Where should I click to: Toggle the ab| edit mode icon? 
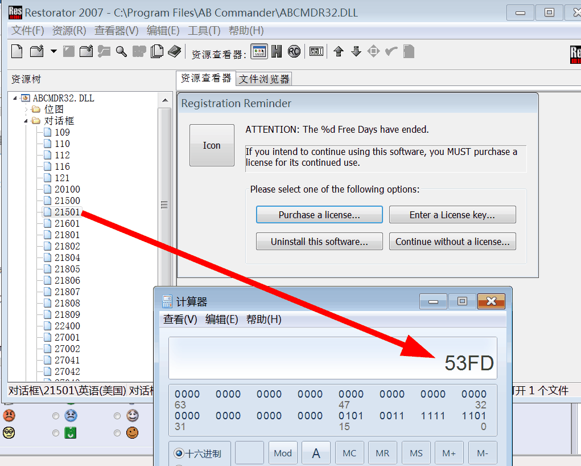pos(316,51)
